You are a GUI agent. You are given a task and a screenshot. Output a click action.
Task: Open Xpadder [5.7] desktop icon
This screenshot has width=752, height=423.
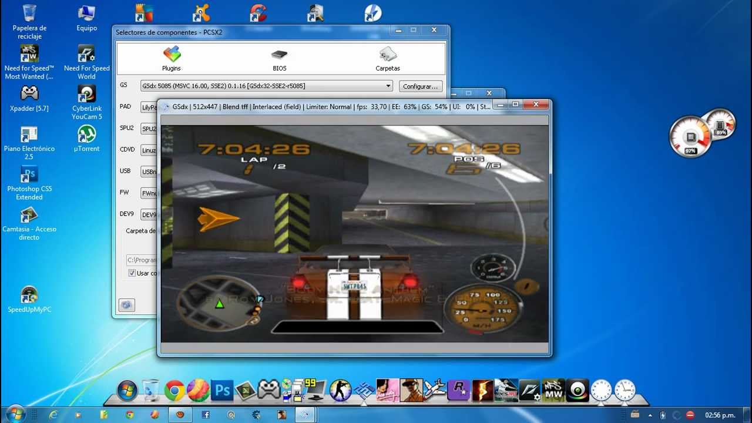29,98
